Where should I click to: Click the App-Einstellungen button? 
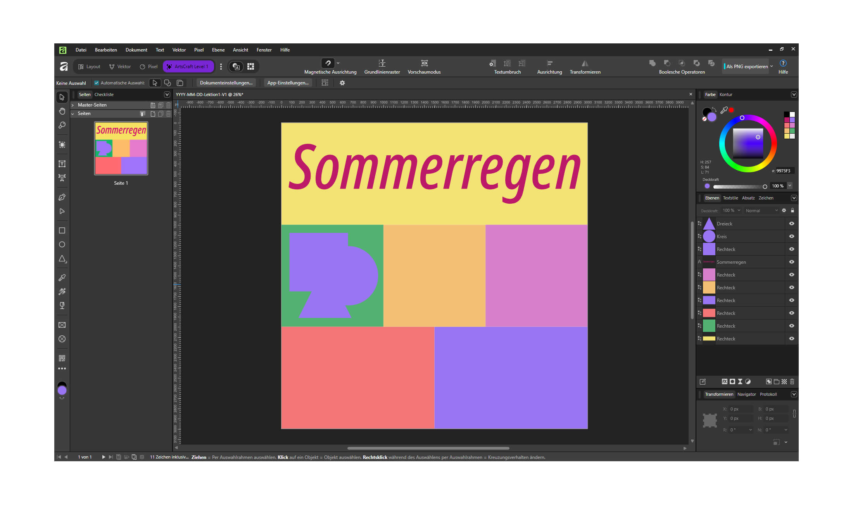288,83
